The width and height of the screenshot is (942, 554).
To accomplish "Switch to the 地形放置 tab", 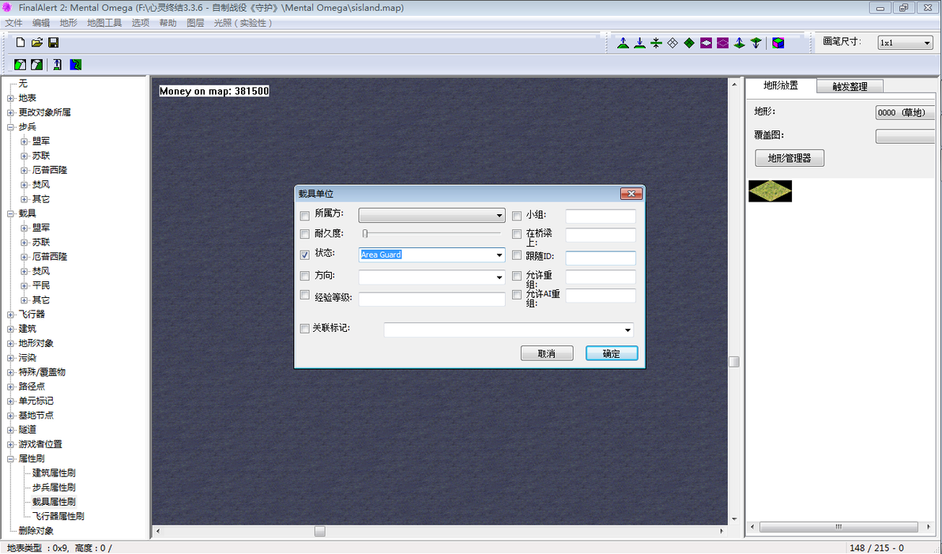I will pyautogui.click(x=781, y=85).
